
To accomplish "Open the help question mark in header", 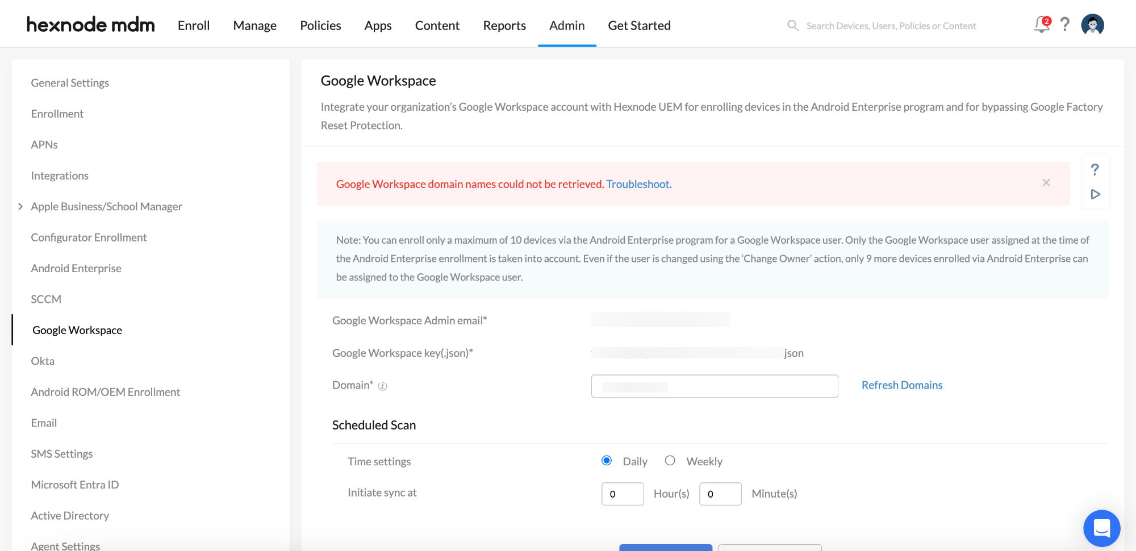I will (x=1065, y=24).
